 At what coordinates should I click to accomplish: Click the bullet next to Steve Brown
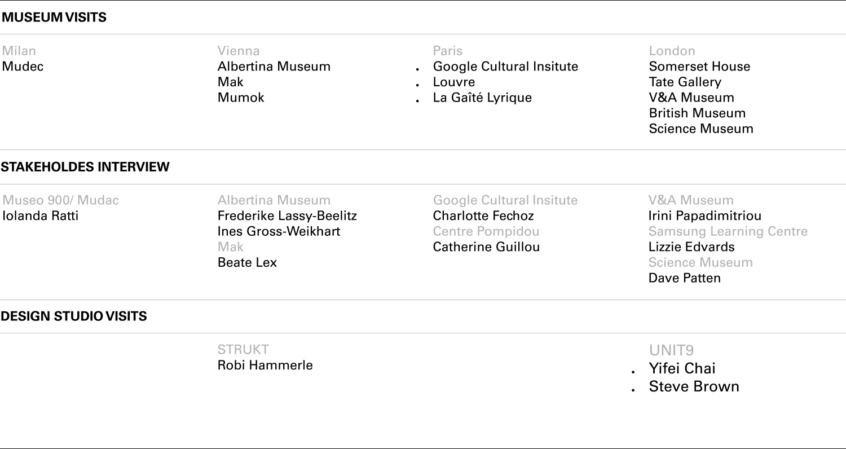coord(634,390)
